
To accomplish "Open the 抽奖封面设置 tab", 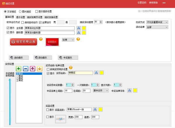I will (x=51, y=17).
